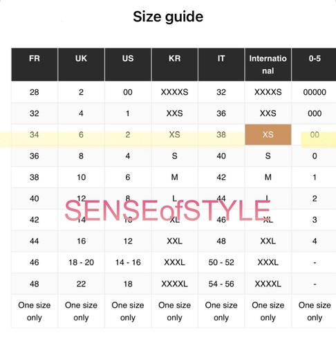Viewport: 336px width, 346px height.
Task: Select the FR column header
Action: pyautogui.click(x=35, y=64)
